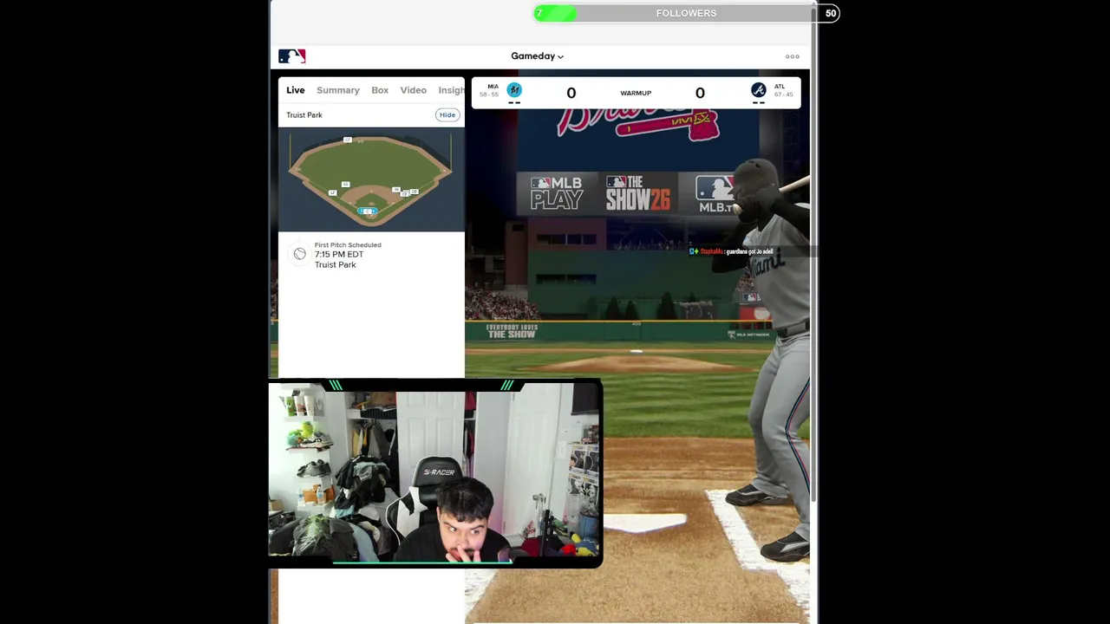
Task: Open the Video tab
Action: tap(414, 90)
